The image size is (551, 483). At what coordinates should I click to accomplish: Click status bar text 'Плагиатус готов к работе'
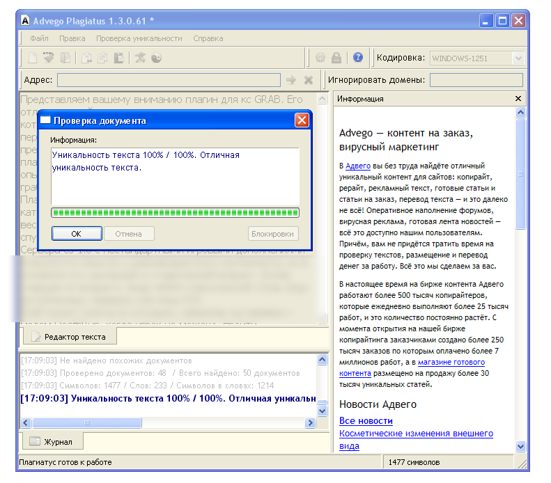tap(65, 462)
